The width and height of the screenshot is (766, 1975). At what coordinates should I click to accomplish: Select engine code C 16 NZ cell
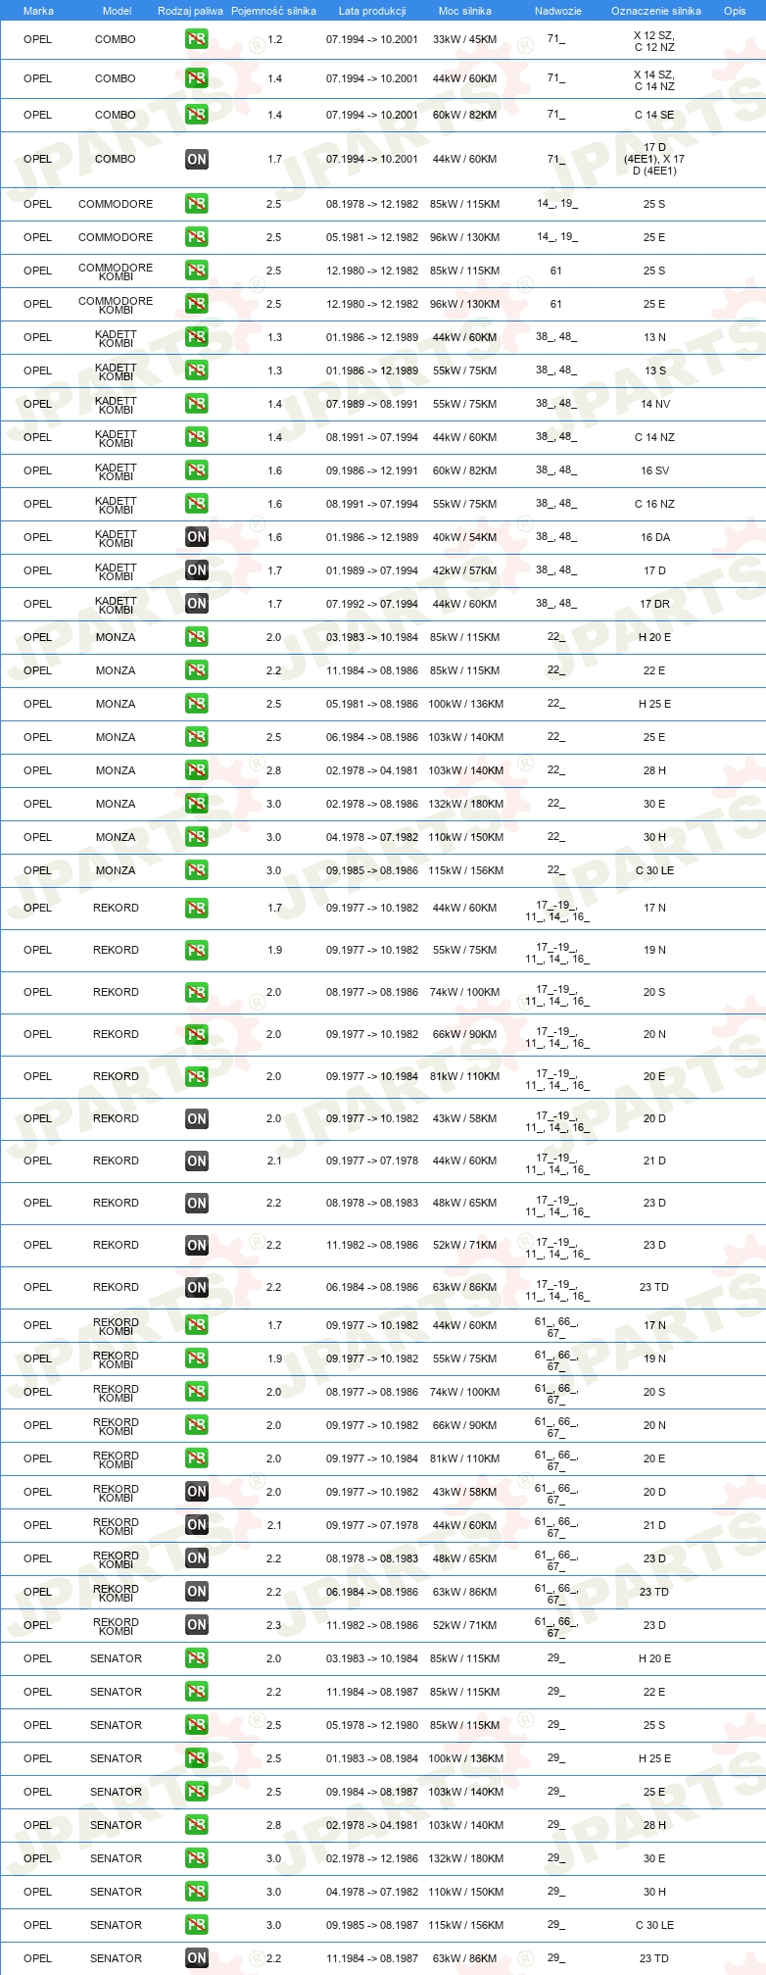[654, 504]
